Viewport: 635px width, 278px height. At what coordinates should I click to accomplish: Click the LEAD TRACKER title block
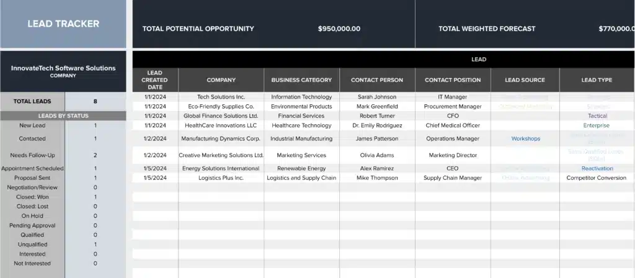[x=63, y=24]
